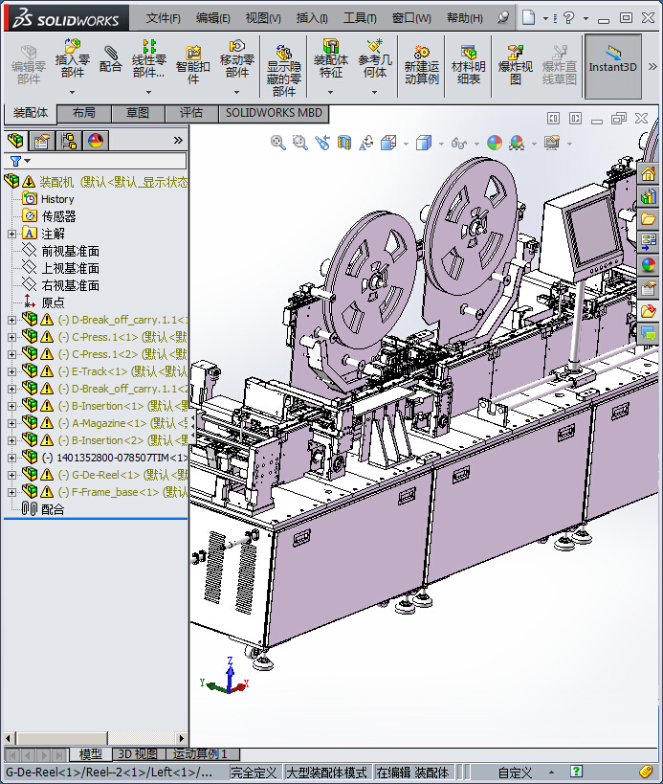Open ConfigurationManager tab icon

coord(69,141)
